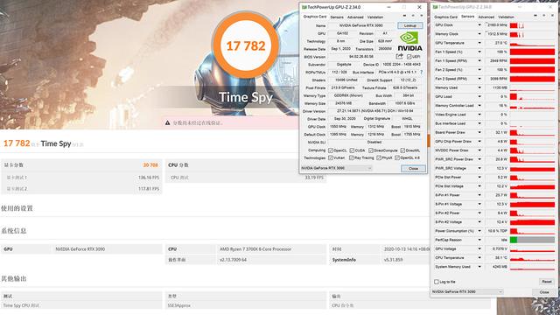This screenshot has width=560, height=315.
Task: Click the BIOS export share icon
Action: tap(399, 56)
